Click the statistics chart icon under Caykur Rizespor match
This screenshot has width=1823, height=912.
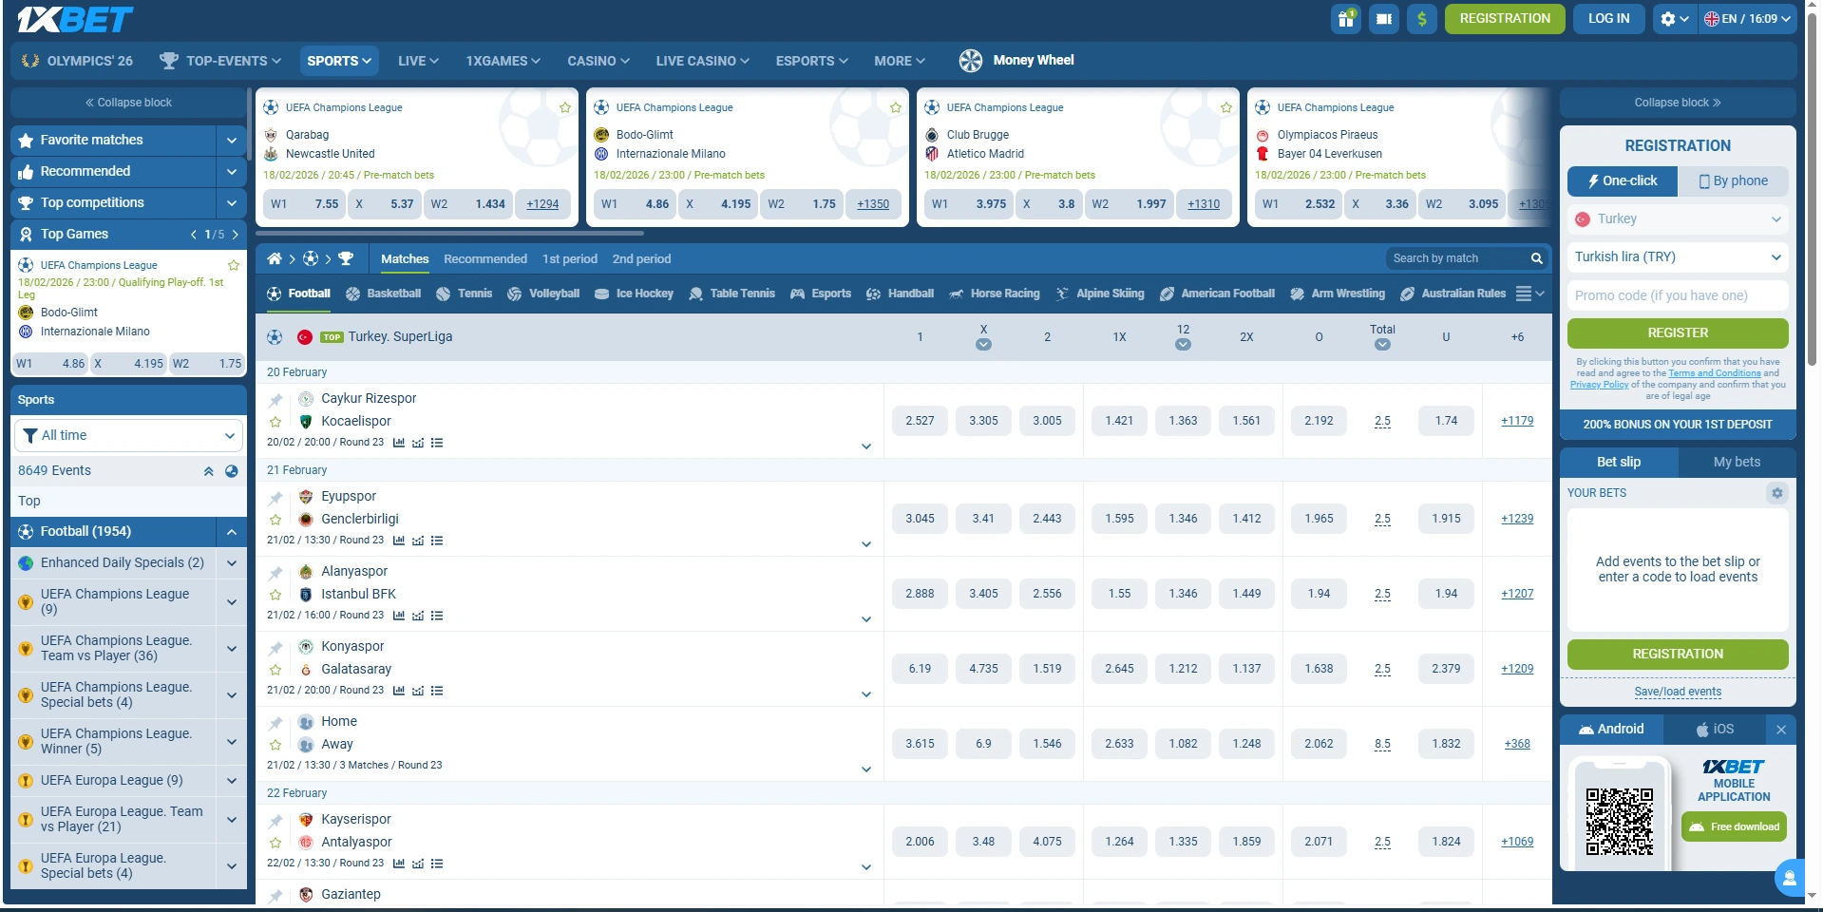tap(398, 442)
